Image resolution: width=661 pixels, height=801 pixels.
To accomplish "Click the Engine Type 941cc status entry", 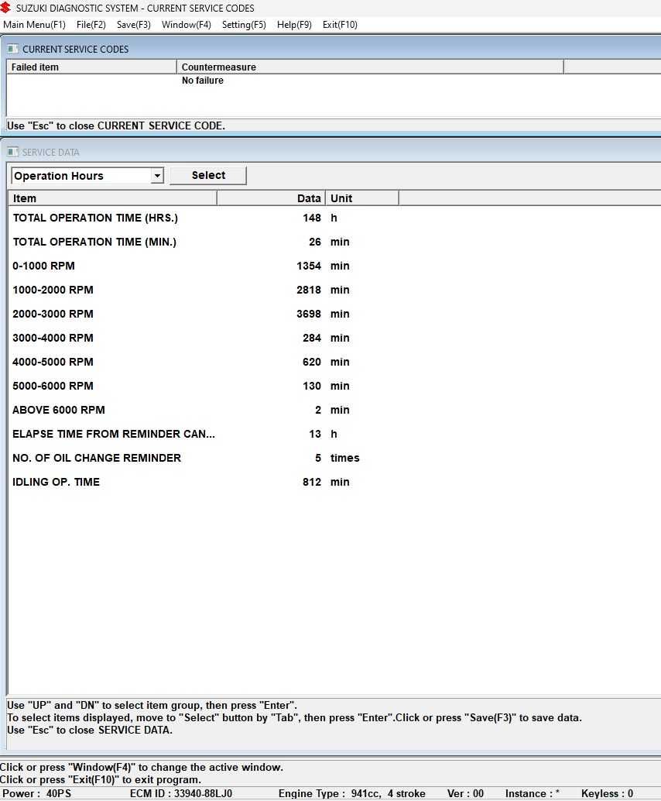I will [351, 794].
